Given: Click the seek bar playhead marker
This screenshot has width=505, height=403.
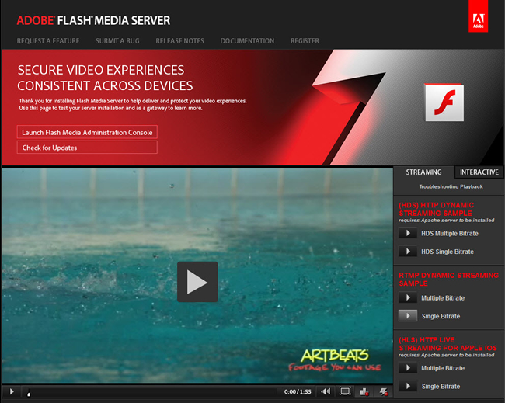Looking at the screenshot, I should 29,394.
